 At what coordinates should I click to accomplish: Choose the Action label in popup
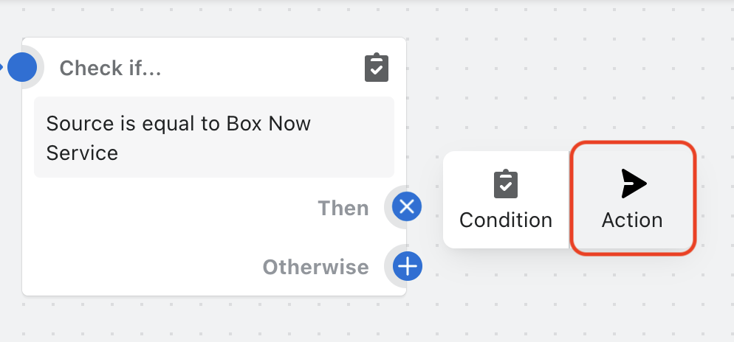[x=632, y=220]
